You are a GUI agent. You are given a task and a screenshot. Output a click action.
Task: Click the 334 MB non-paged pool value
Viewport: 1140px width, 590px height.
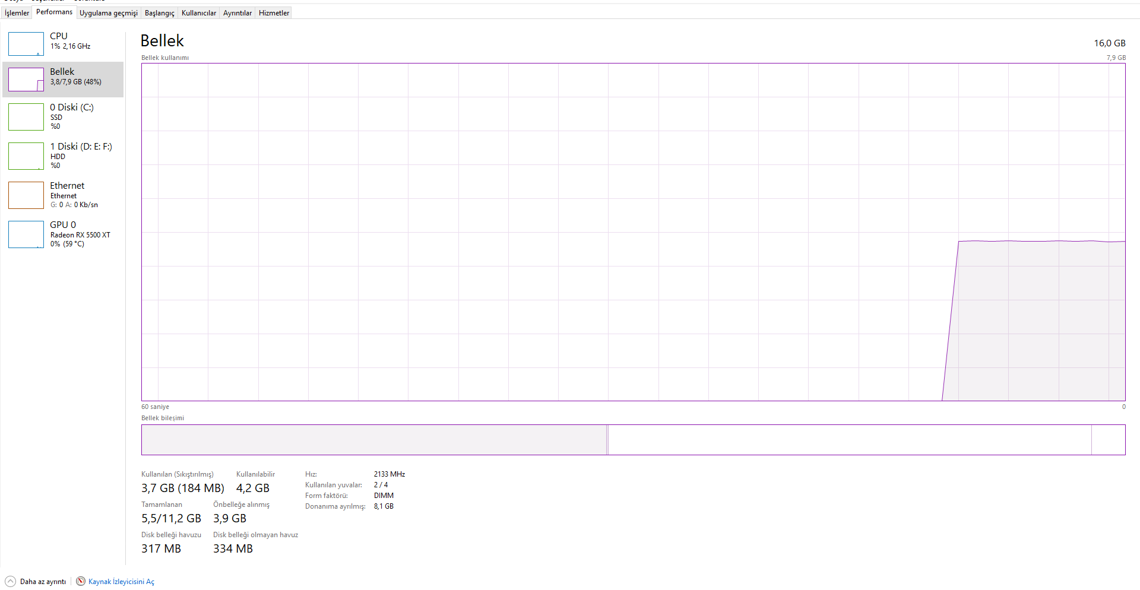click(x=233, y=549)
